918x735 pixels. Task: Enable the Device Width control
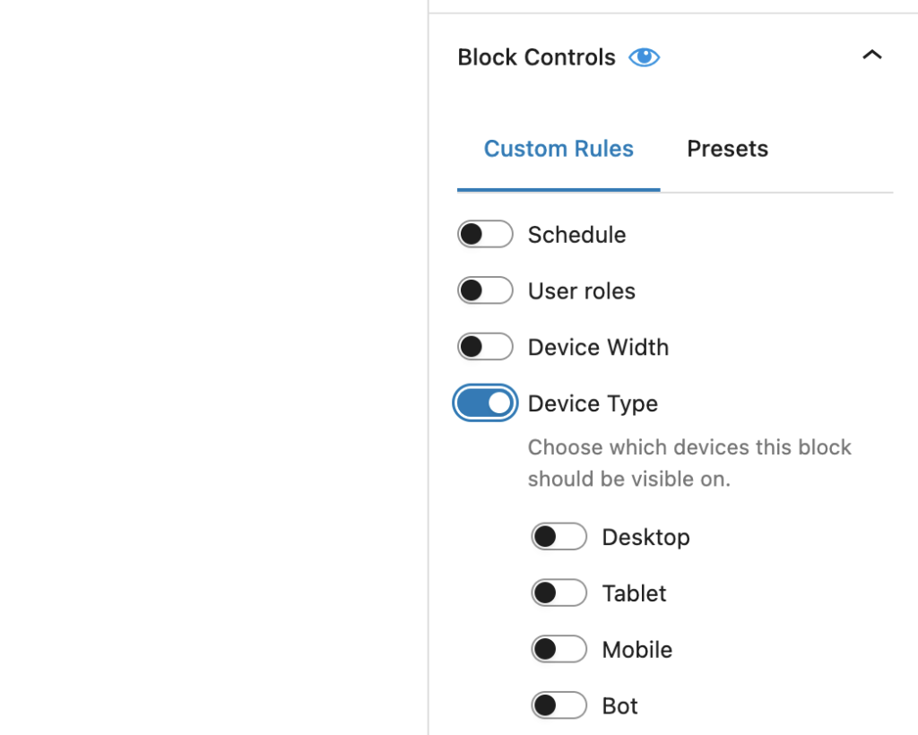[485, 347]
